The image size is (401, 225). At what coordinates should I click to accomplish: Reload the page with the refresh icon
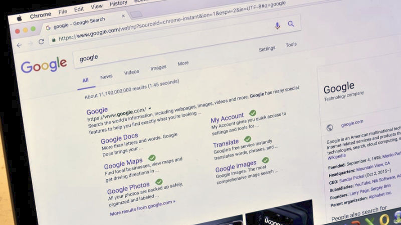[x=41, y=41]
